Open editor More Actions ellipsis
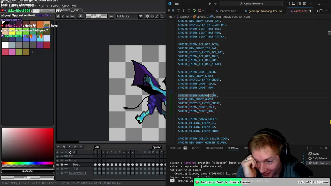Image resolution: width=331 pixels, height=186 pixels. pos(326,11)
